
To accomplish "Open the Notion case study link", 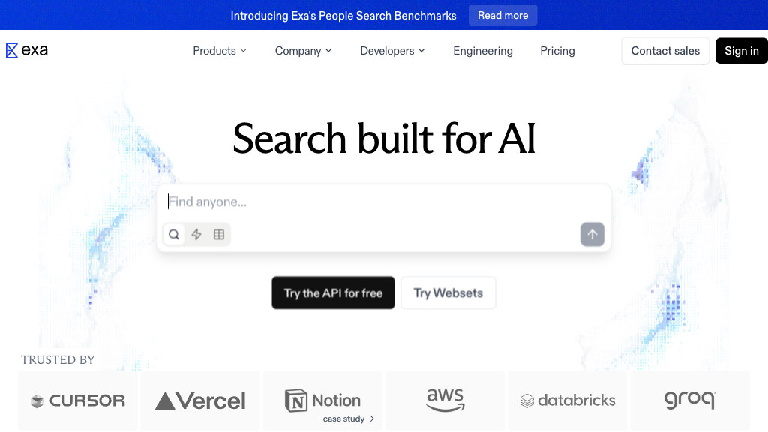I will coord(348,418).
